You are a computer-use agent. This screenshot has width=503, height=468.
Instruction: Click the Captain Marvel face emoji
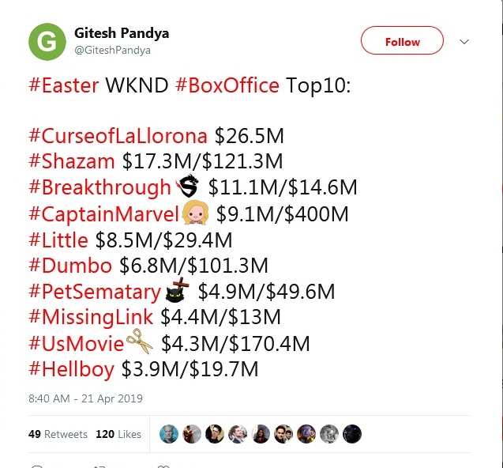[195, 213]
